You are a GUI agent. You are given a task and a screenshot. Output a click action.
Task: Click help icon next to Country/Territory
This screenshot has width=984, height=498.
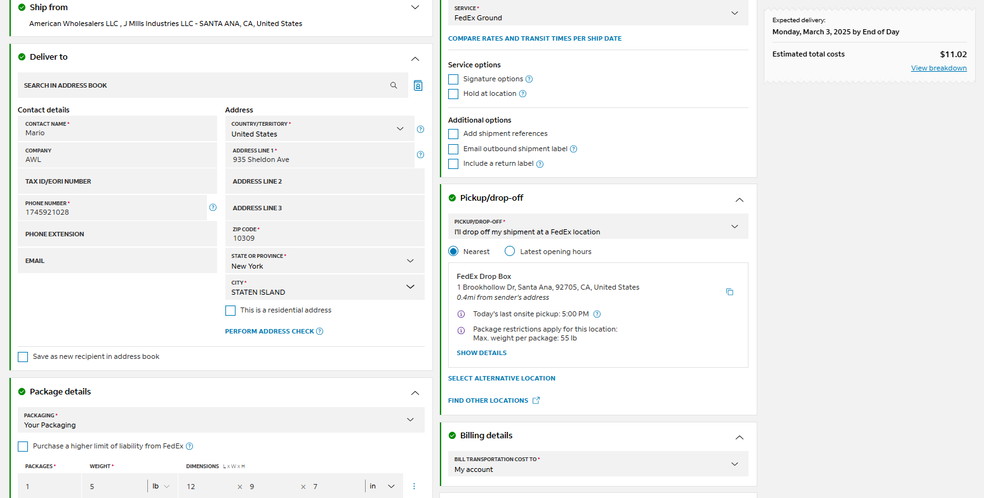(420, 129)
